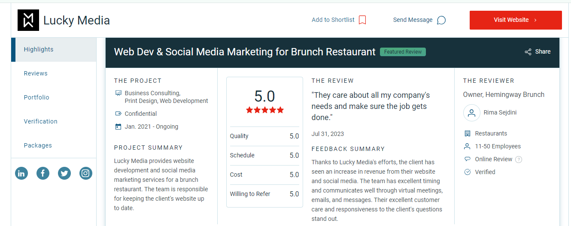
Task: Click the Willing to Refer rating row
Action: point(264,194)
